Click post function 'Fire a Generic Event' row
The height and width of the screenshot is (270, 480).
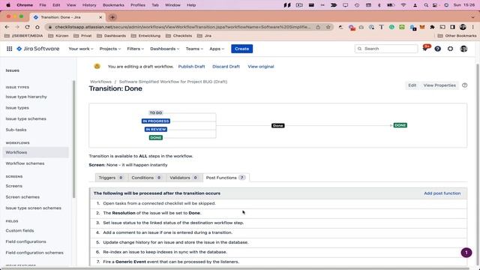pyautogui.click(x=278, y=262)
